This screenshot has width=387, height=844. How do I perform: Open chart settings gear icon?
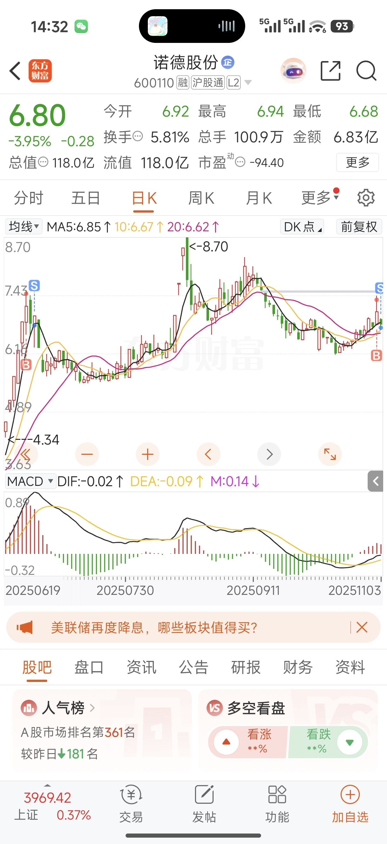pyautogui.click(x=366, y=198)
